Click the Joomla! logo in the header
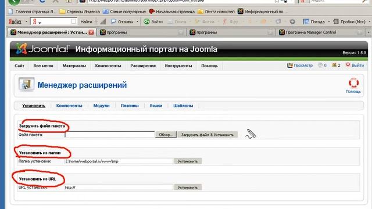 tap(42, 49)
